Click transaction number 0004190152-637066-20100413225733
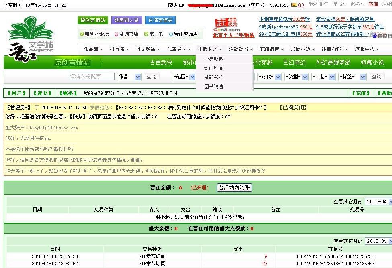Image resolution: width=392 pixels, height=268 pixels. pyautogui.click(x=335, y=256)
